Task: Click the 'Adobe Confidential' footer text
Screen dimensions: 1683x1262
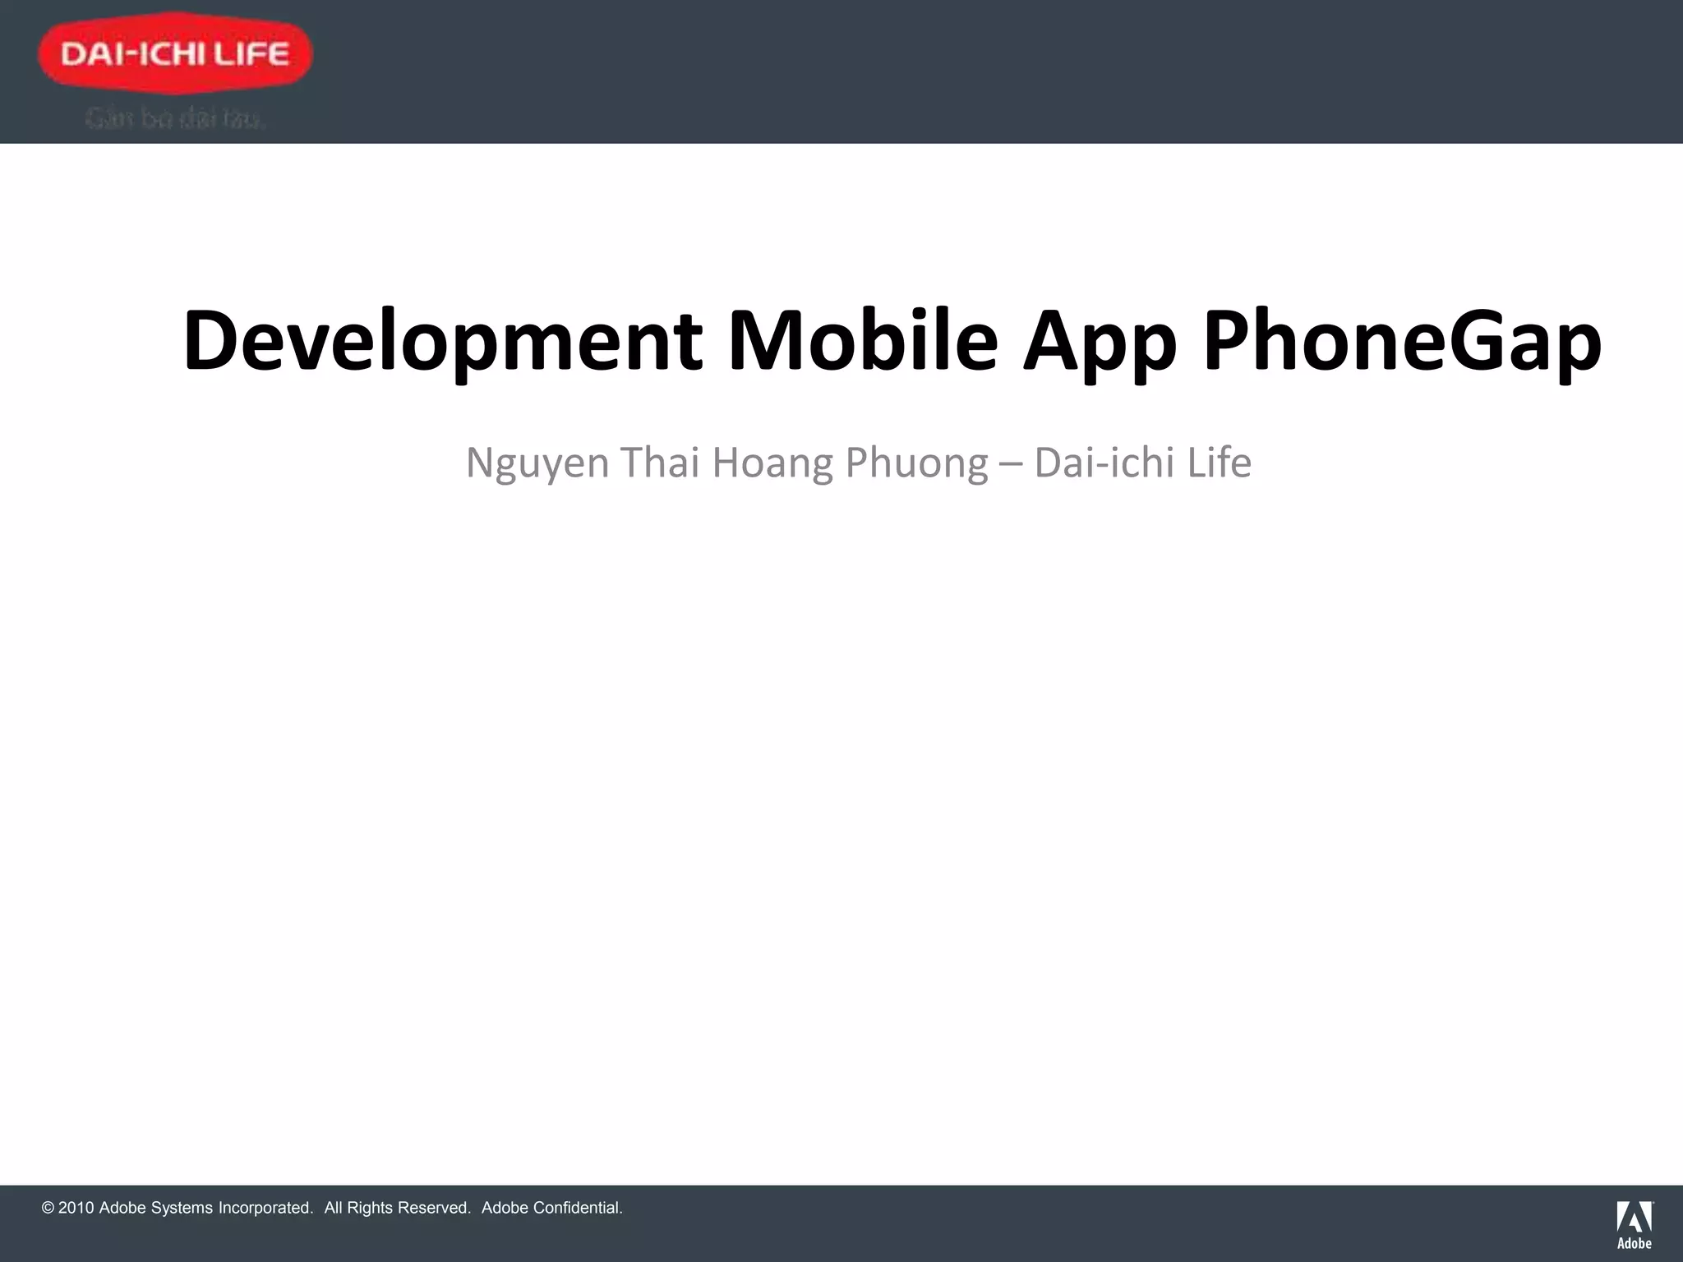Action: tap(551, 1208)
